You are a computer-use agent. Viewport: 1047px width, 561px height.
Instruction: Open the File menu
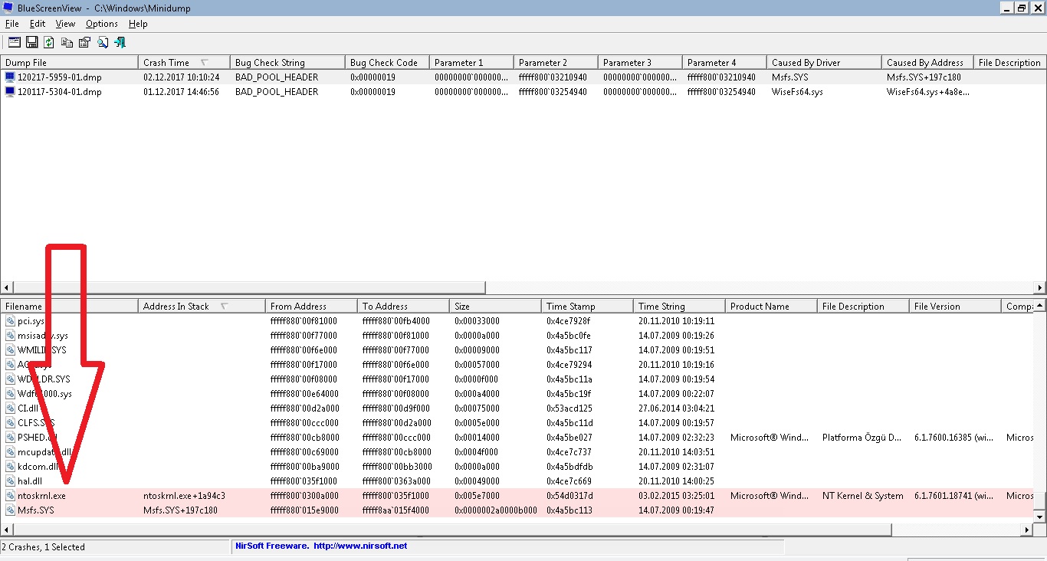[x=12, y=24]
